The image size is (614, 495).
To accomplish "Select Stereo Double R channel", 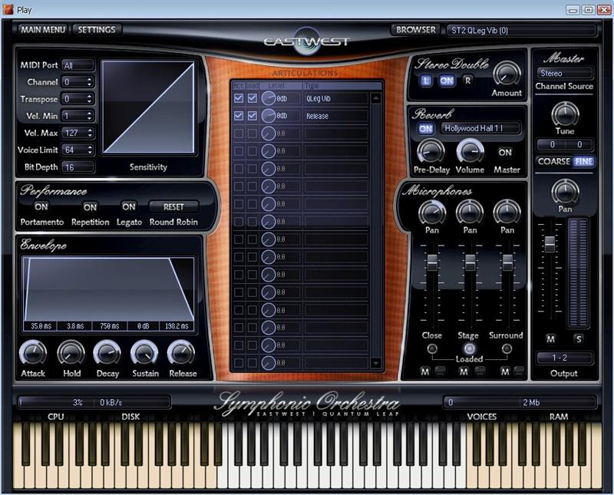I will (467, 81).
